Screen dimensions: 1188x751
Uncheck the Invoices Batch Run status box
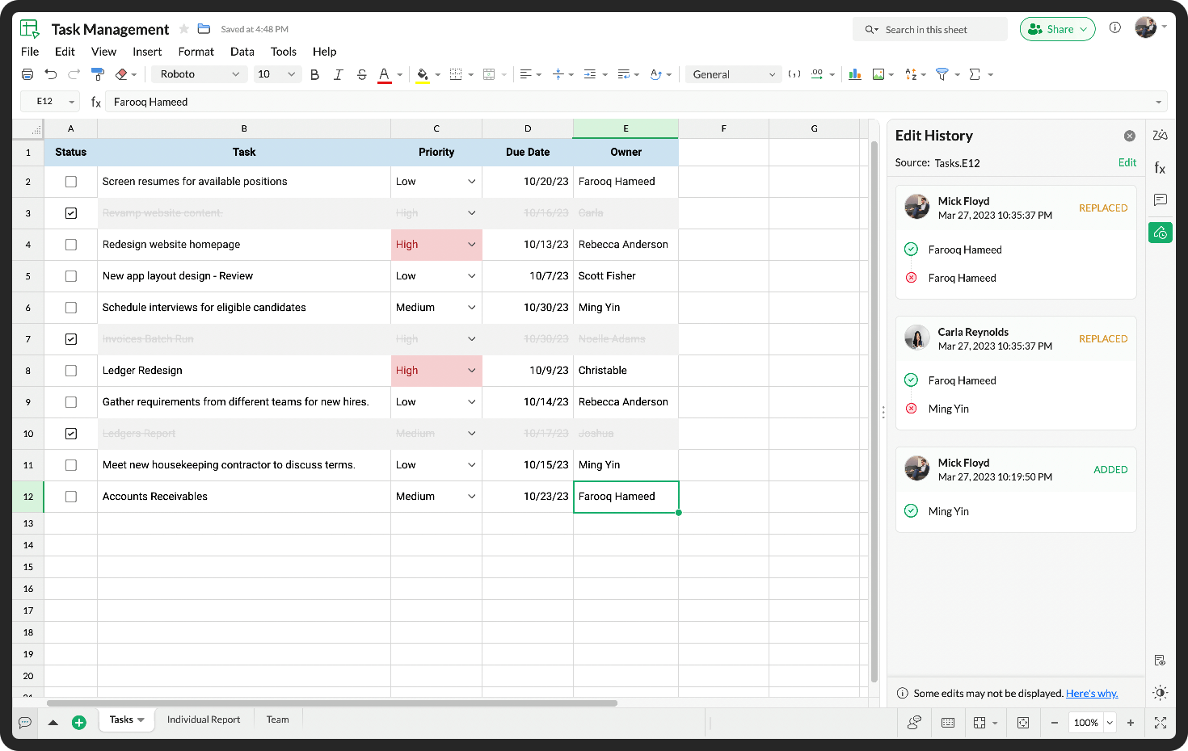[x=71, y=339]
